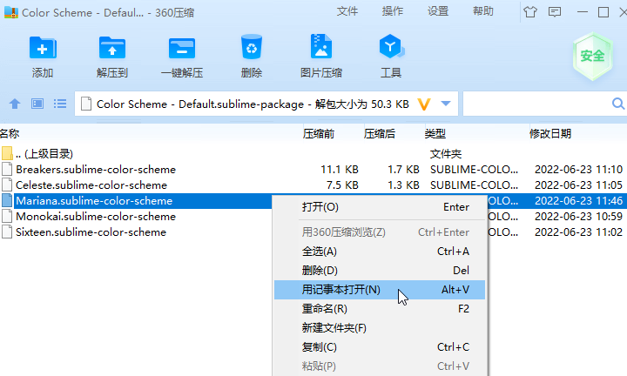Sort by the 类型 column header

tap(435, 133)
